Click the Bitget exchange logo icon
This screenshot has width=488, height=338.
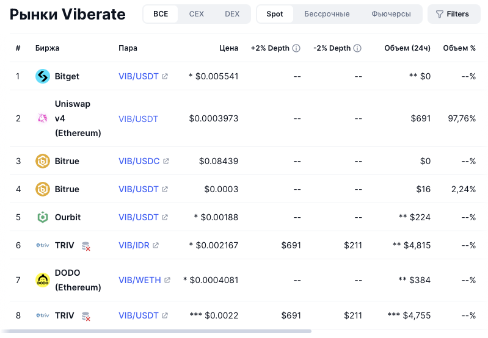point(43,76)
